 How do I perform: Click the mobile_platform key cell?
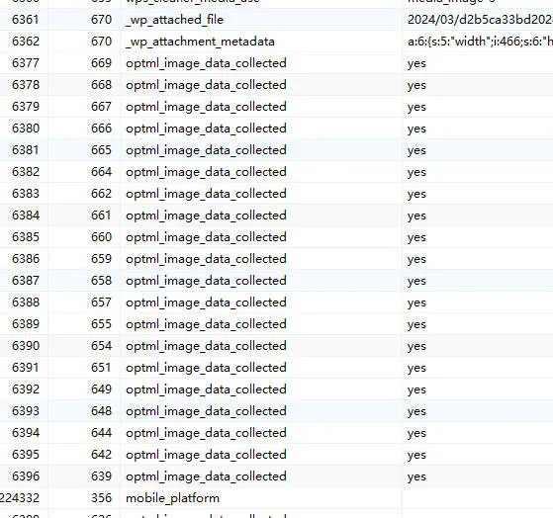[x=260, y=498]
